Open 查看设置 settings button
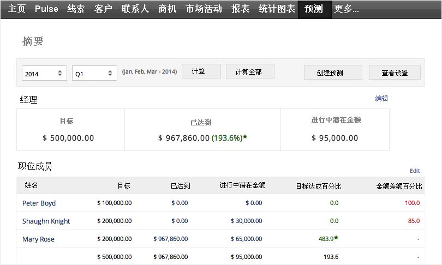The image size is (442, 265). 395,73
